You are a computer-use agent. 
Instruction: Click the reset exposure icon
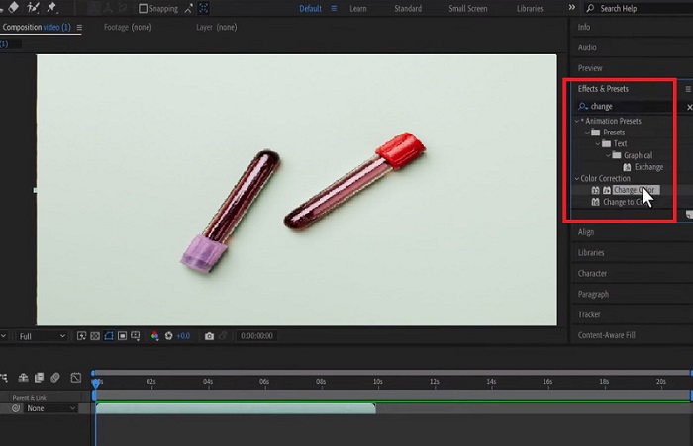169,336
